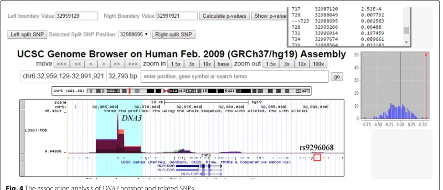Zoom out 10x
The width and height of the screenshot is (443, 190).
click(x=302, y=64)
